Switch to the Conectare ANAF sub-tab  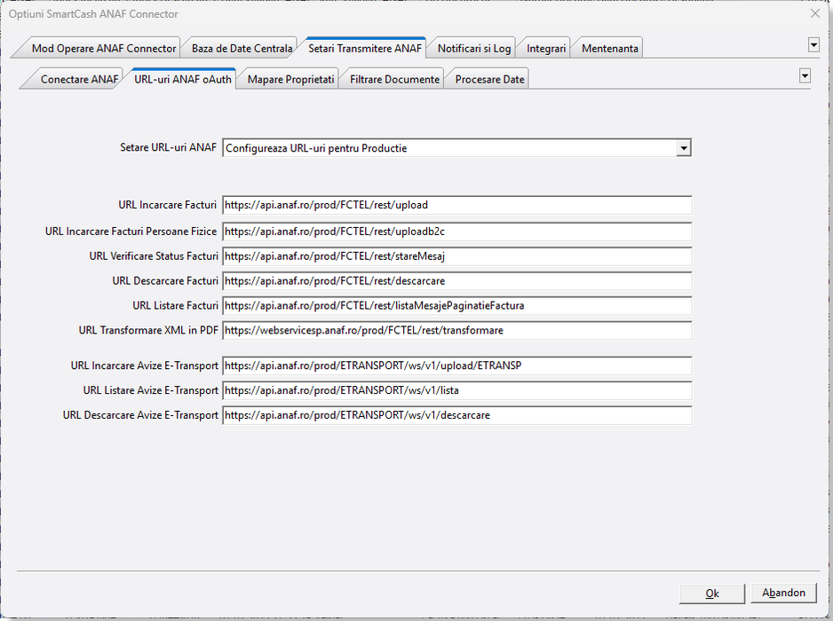point(79,79)
